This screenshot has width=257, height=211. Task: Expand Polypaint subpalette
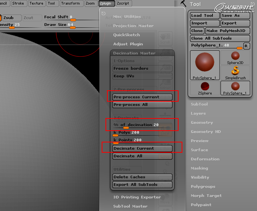pos(201,205)
